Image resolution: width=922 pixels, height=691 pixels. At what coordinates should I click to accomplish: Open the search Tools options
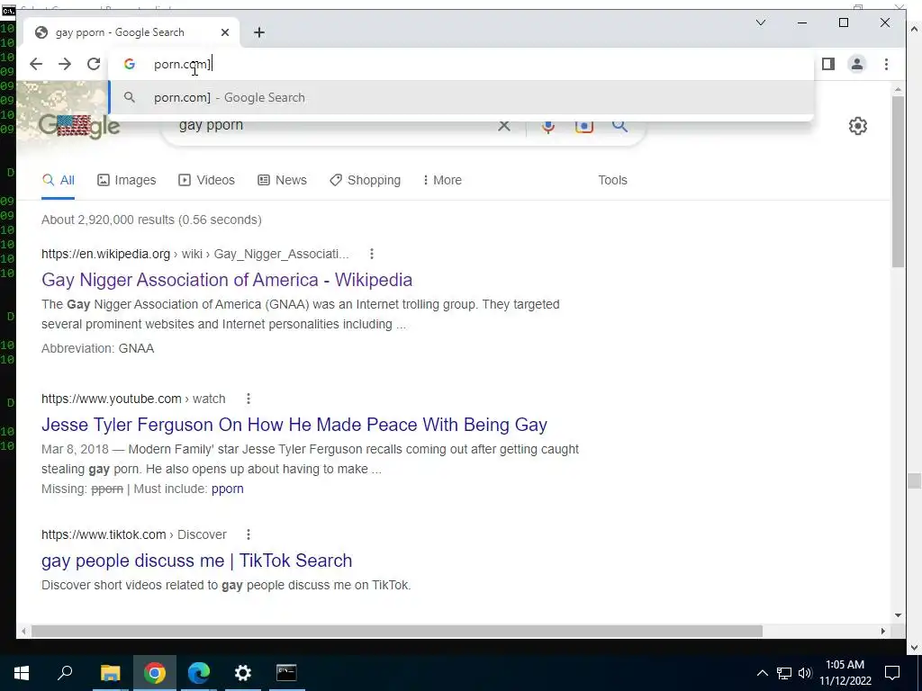pos(612,180)
